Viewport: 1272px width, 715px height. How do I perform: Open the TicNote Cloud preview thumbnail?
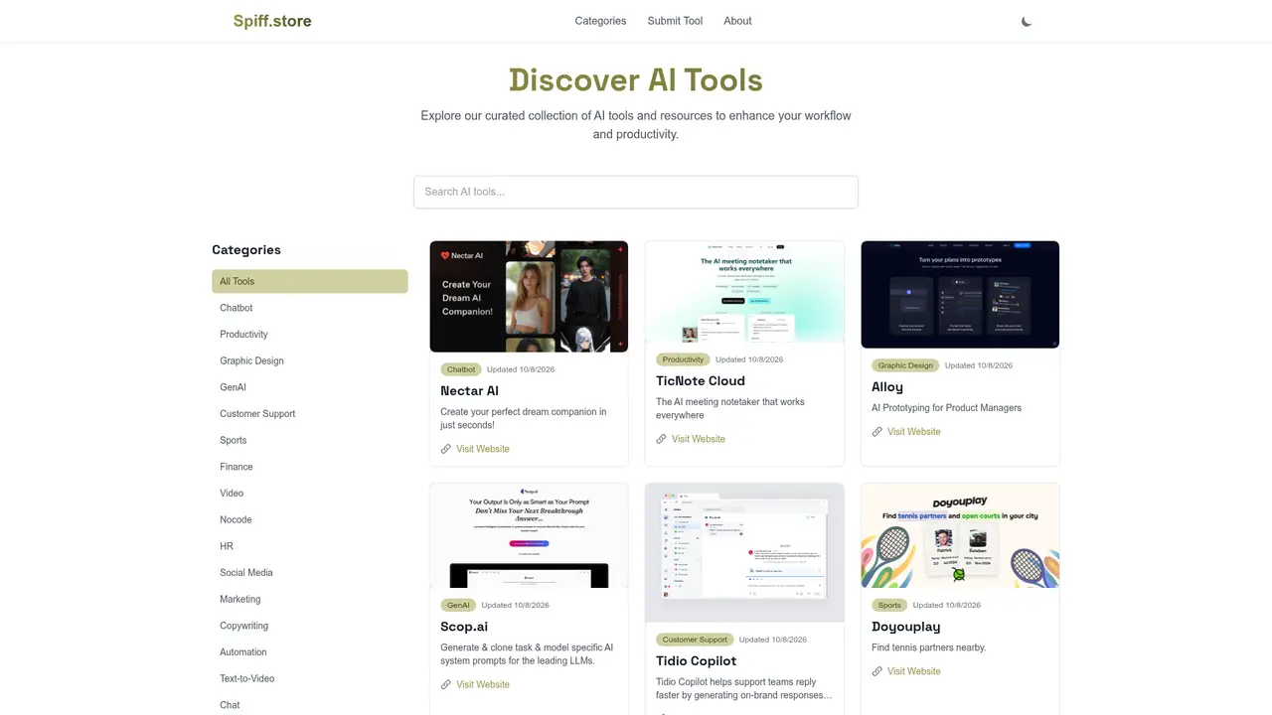pos(744,292)
